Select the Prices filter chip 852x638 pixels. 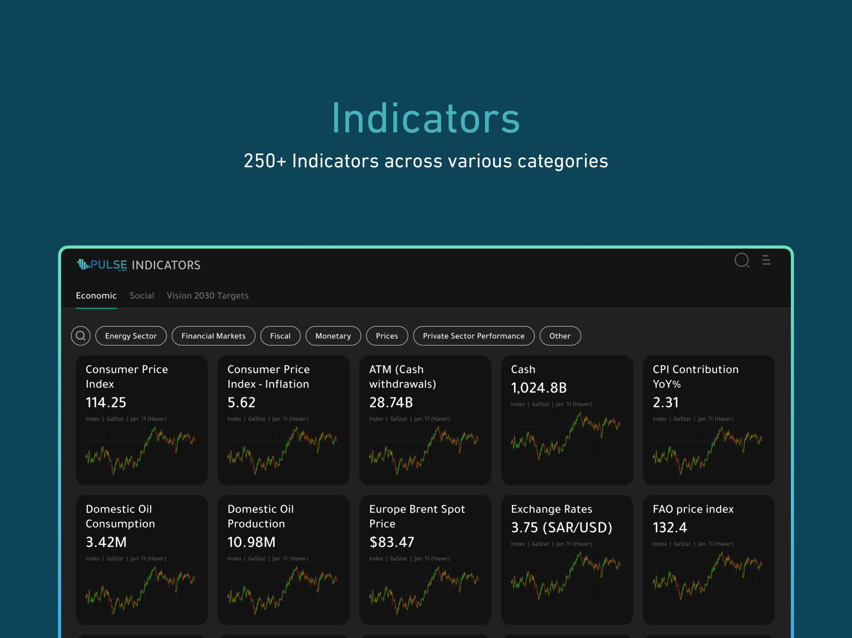tap(387, 336)
